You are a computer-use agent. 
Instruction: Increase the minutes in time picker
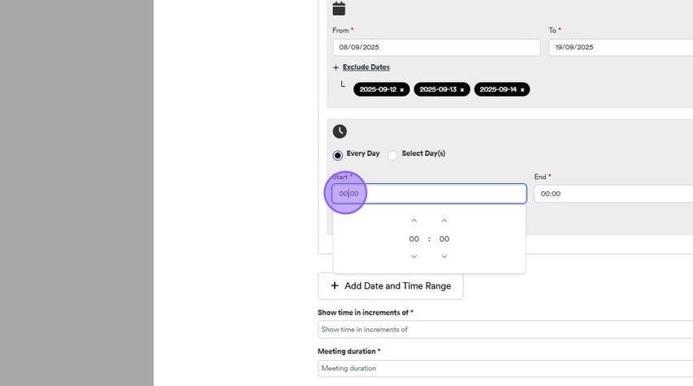point(444,221)
